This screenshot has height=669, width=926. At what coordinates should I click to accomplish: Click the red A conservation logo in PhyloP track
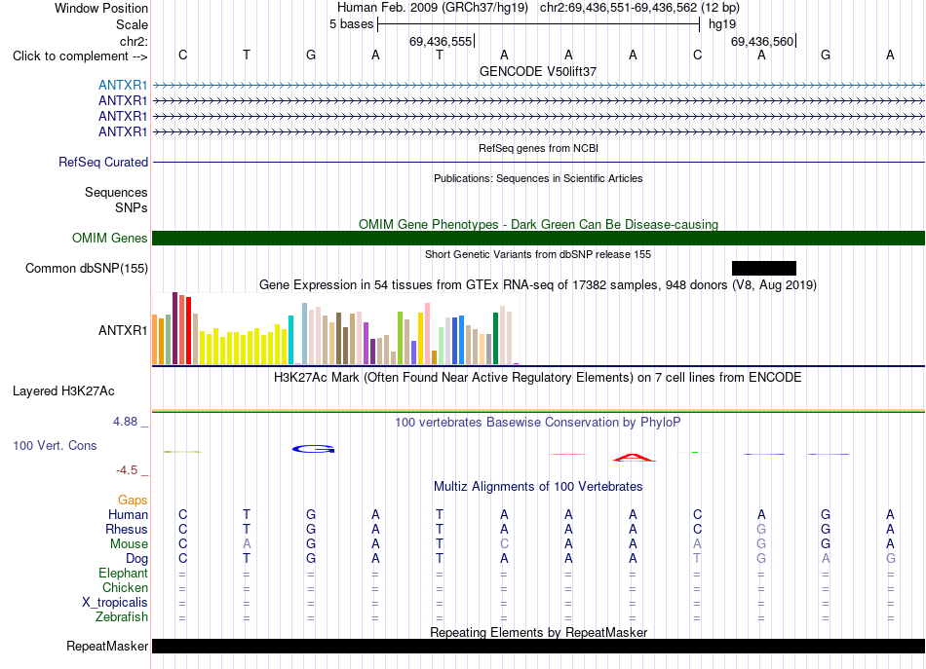point(633,458)
